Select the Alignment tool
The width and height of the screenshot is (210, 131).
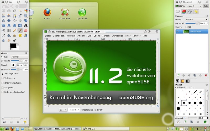[15, 21]
